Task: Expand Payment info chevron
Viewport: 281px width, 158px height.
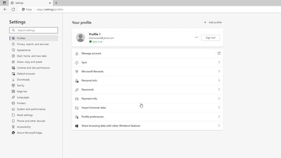Action: (x=219, y=98)
